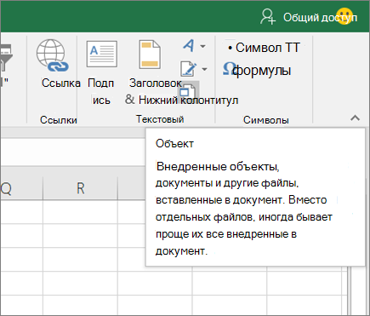The height and width of the screenshot is (316, 370).
Task: Select column R header
Action: 81,188
